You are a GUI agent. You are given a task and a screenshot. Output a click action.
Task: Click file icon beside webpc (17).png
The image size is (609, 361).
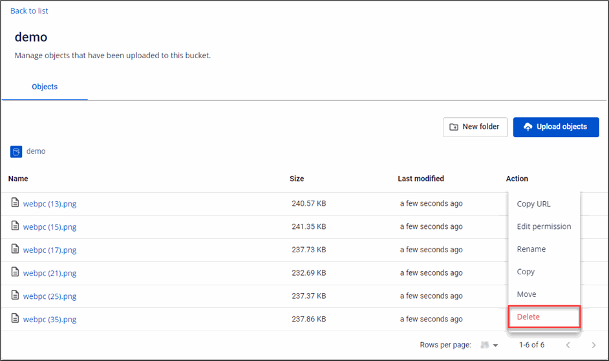point(15,248)
